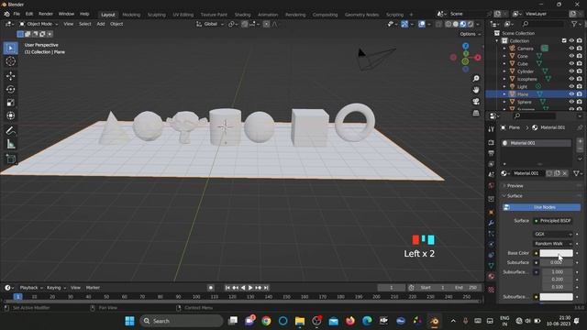Select the Annotate tool
The width and height of the screenshot is (587, 330).
pos(10,130)
